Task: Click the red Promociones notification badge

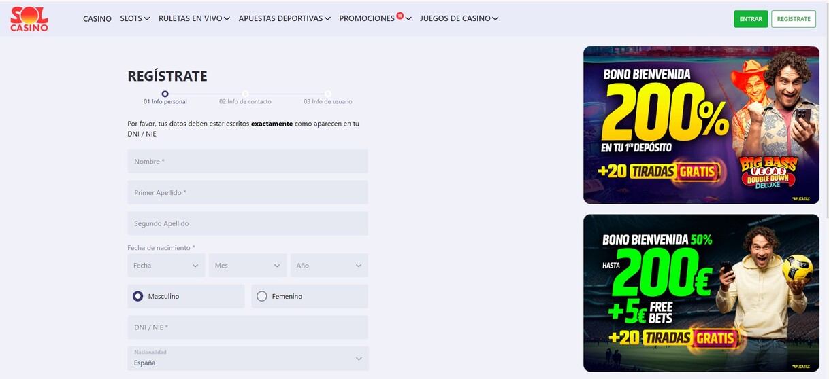Action: pyautogui.click(x=400, y=15)
